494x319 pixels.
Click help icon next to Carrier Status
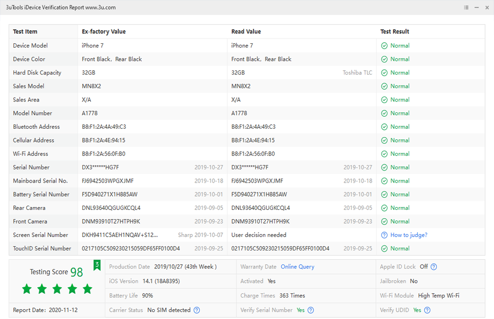click(x=197, y=310)
